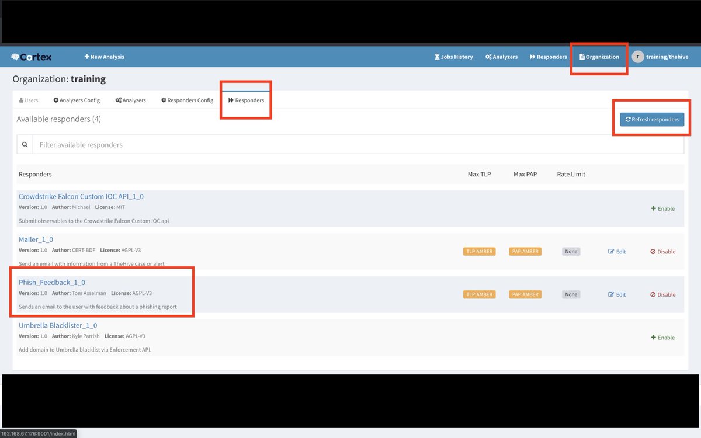Viewport: 701px width, 438px height.
Task: Click Crowdstrike description about Custom IOC api
Action: tap(94, 221)
